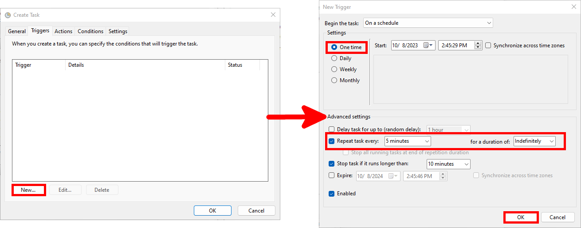Click the Create Task clock icon
The image size is (581, 228).
pos(8,15)
